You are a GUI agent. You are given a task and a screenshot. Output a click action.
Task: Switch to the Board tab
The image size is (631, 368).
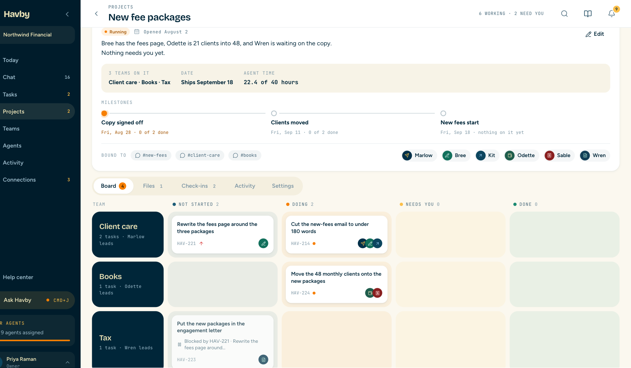tap(113, 186)
